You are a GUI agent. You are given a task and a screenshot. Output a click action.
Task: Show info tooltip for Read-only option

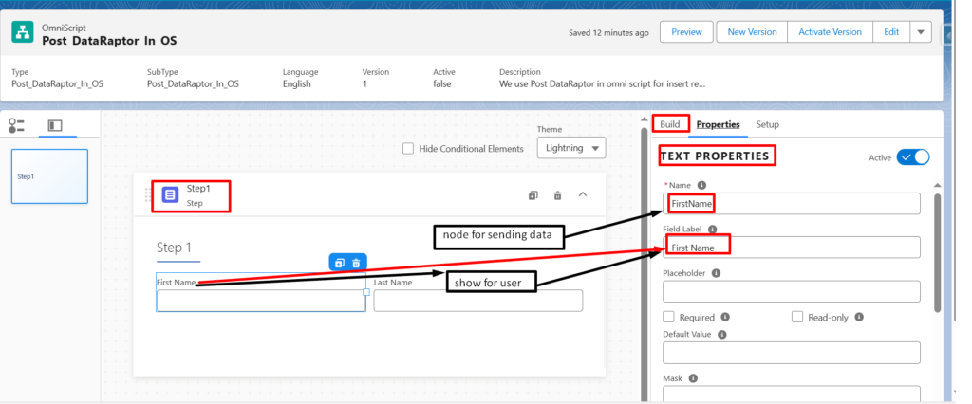tap(859, 317)
